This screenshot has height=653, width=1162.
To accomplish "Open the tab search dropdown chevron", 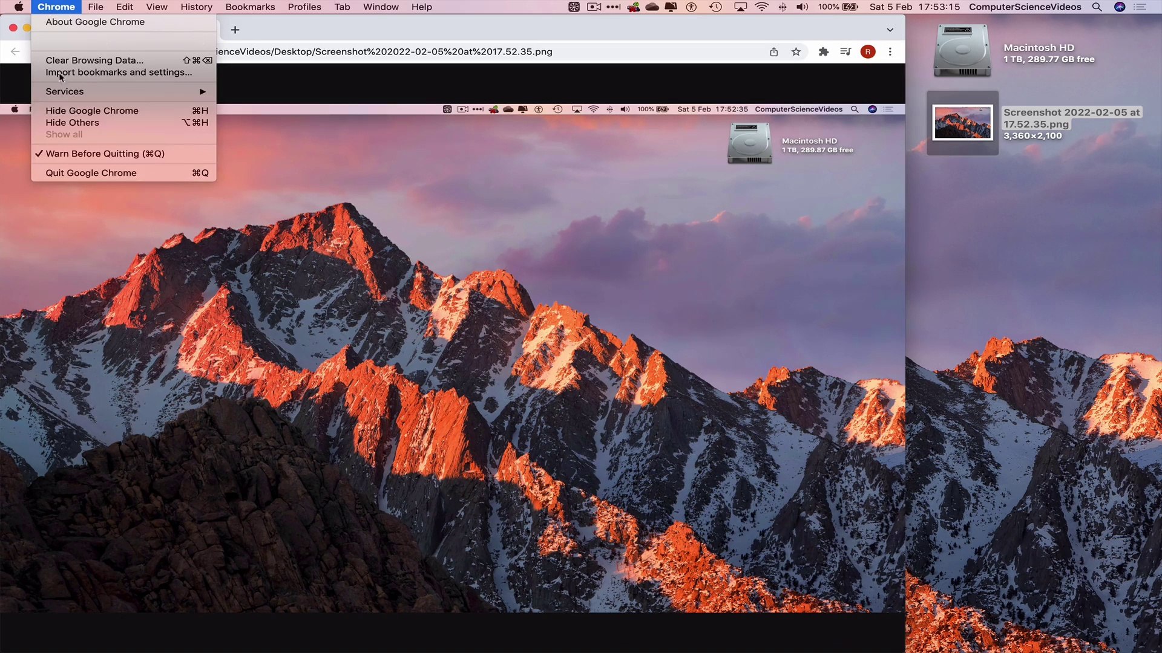I will coord(890,30).
